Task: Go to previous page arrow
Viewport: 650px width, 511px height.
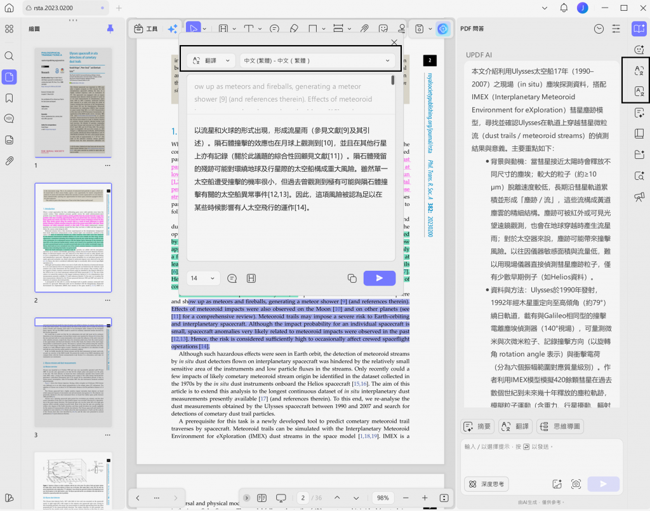Action: coord(337,498)
